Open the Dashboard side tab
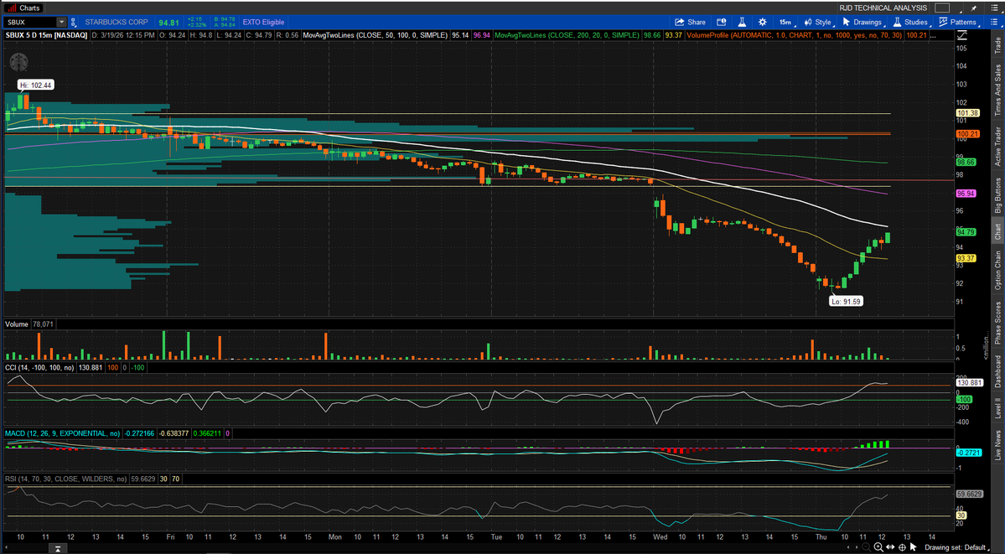The width and height of the screenshot is (1005, 554). click(x=997, y=370)
